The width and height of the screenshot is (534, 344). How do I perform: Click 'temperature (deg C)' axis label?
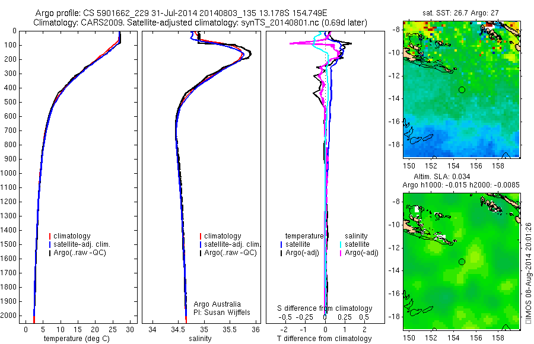[x=77, y=339]
